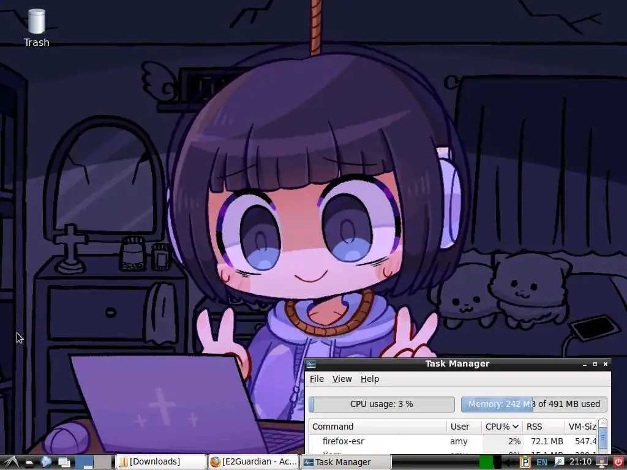Toggle CPU% column sort arrow
The image size is (627, 470).
[516, 427]
